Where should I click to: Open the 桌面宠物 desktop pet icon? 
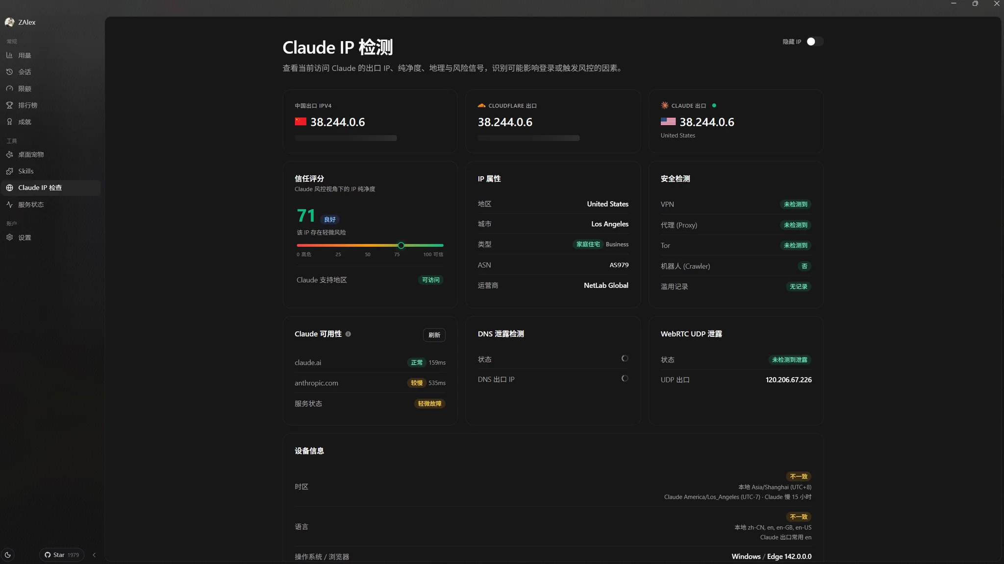[x=9, y=155]
